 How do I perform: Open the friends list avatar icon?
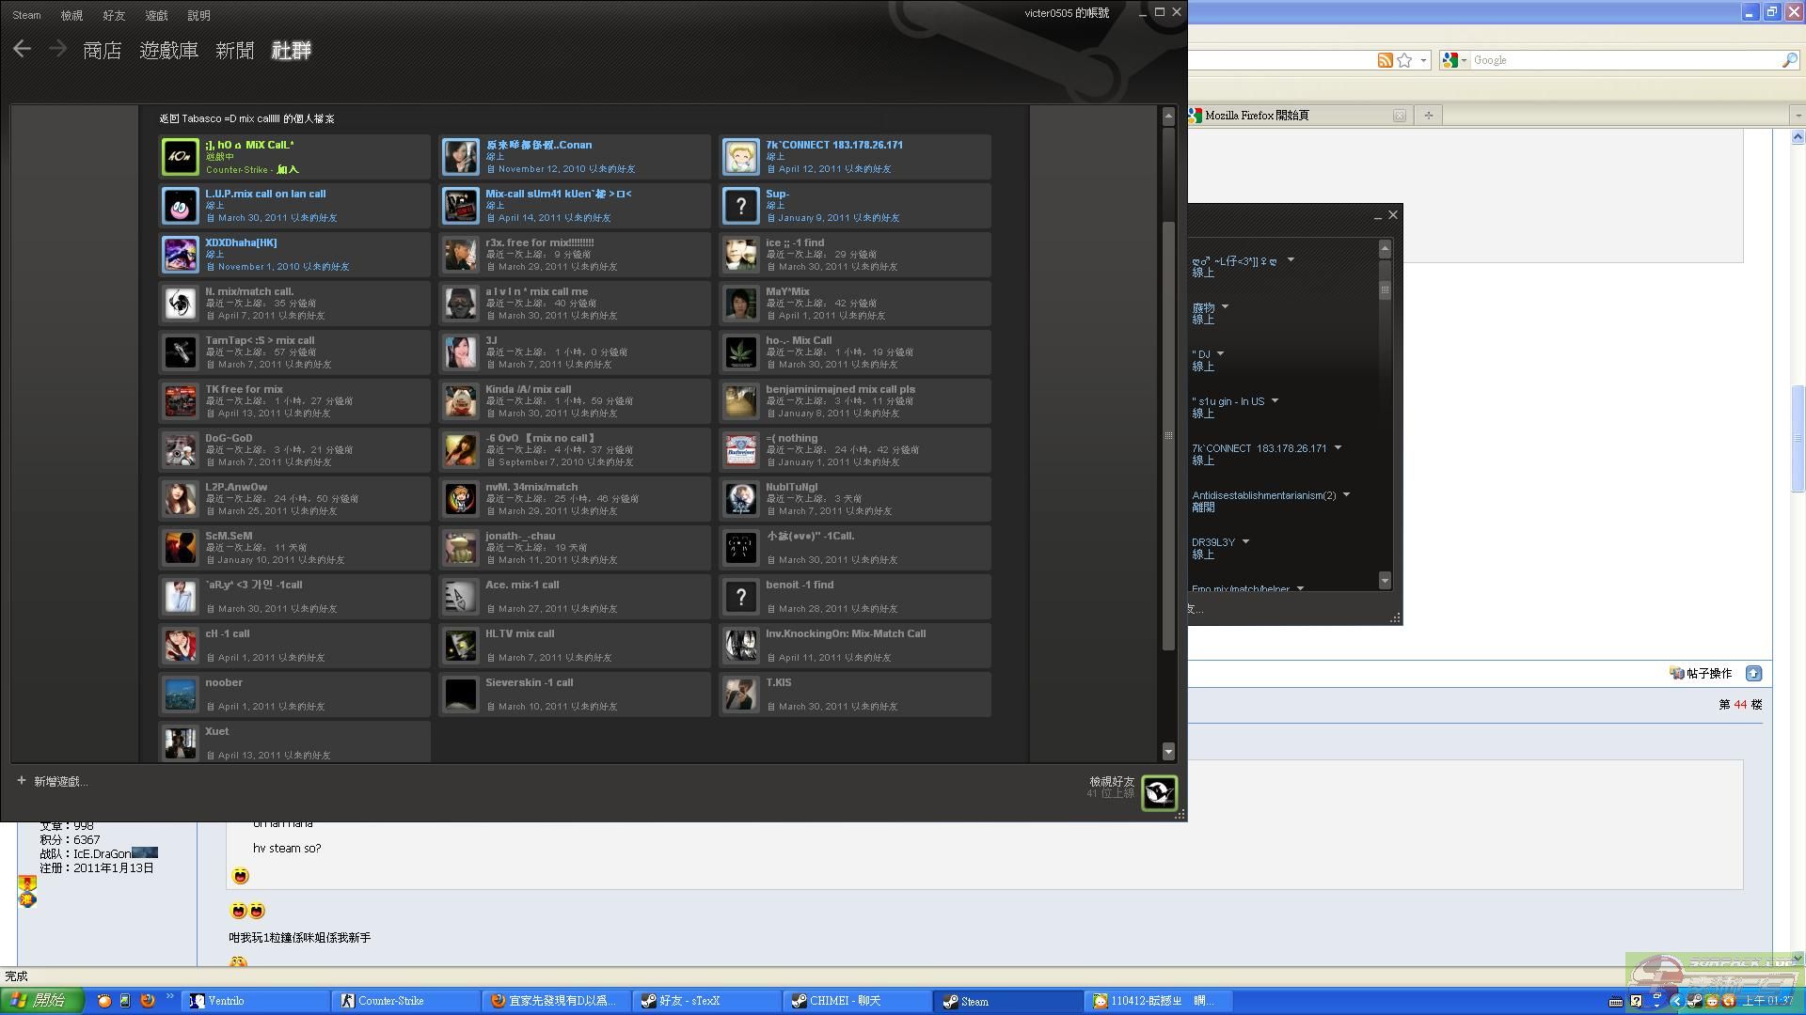point(1159,792)
